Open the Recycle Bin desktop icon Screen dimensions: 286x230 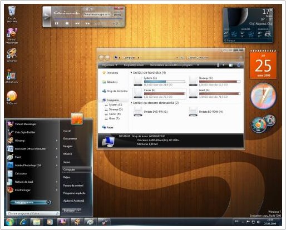coord(12,14)
